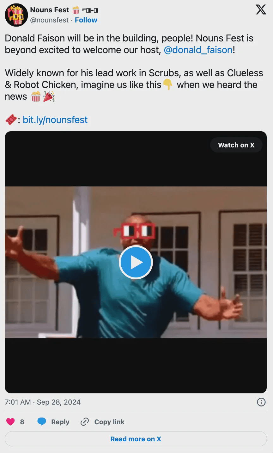Viewport: 273px width, 453px height.
Task: Open the Nouns Fest profile avatar
Action: (x=16, y=15)
